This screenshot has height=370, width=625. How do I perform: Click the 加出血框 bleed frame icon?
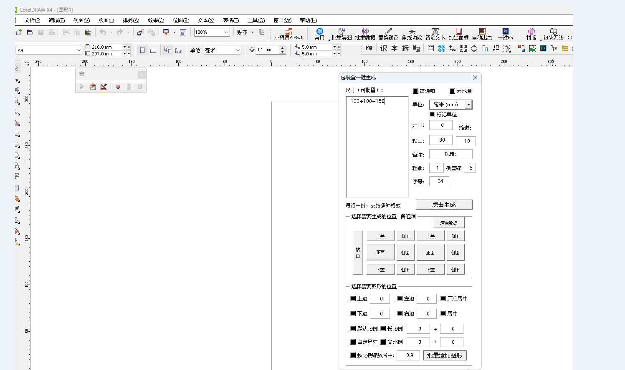point(458,34)
